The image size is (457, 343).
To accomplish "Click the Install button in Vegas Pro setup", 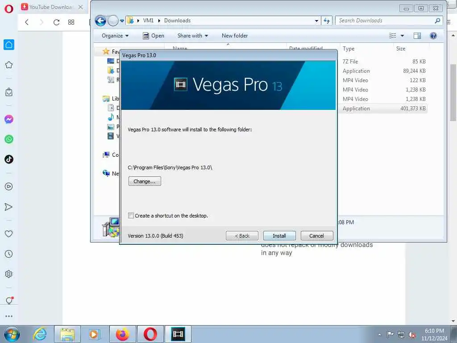I will pyautogui.click(x=279, y=236).
